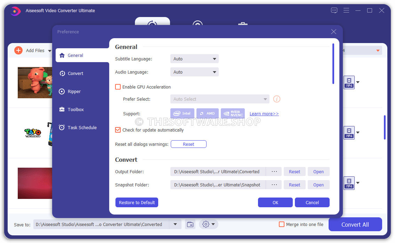Browse for Snapshot Folder with the ellipsis button
This screenshot has width=395, height=243.
pos(274,185)
